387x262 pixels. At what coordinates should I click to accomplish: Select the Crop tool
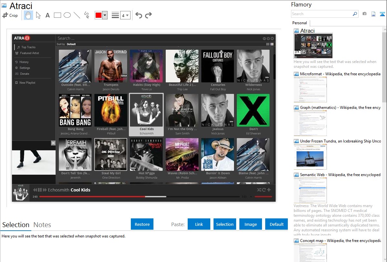click(10, 15)
